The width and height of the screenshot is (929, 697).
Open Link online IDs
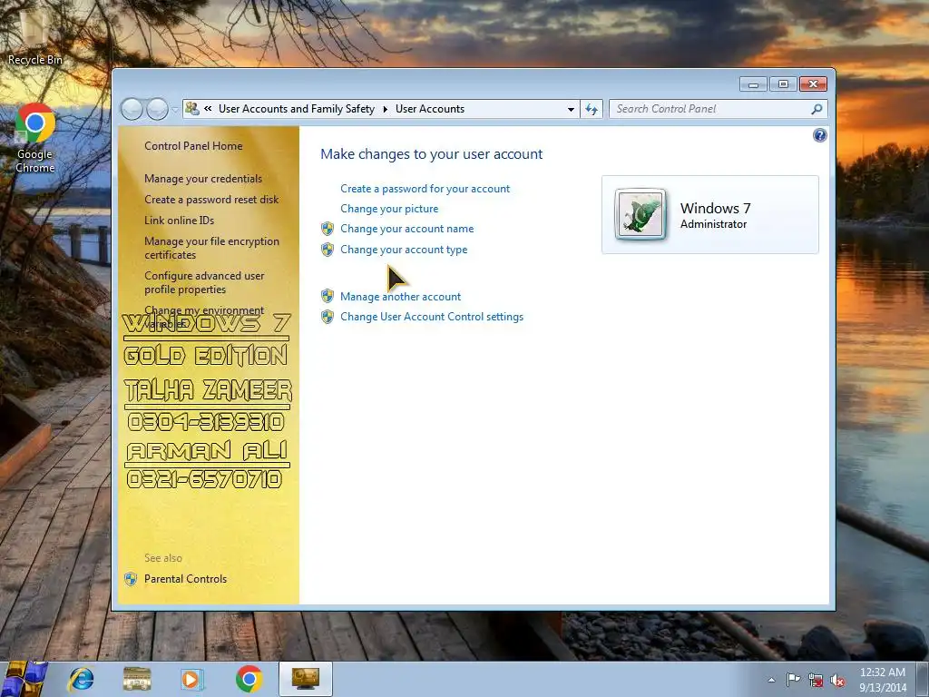coord(179,220)
